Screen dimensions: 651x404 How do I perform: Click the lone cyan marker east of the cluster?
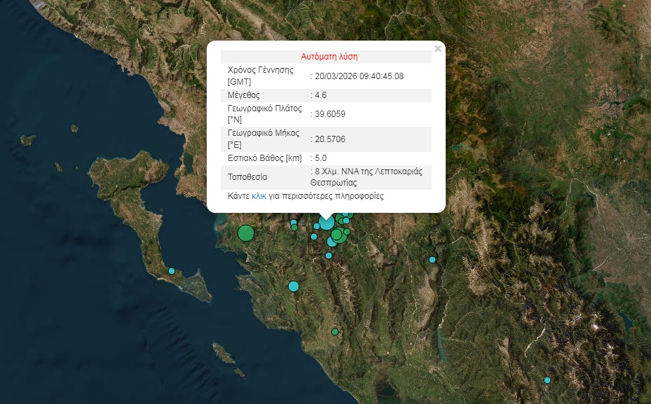tap(432, 260)
